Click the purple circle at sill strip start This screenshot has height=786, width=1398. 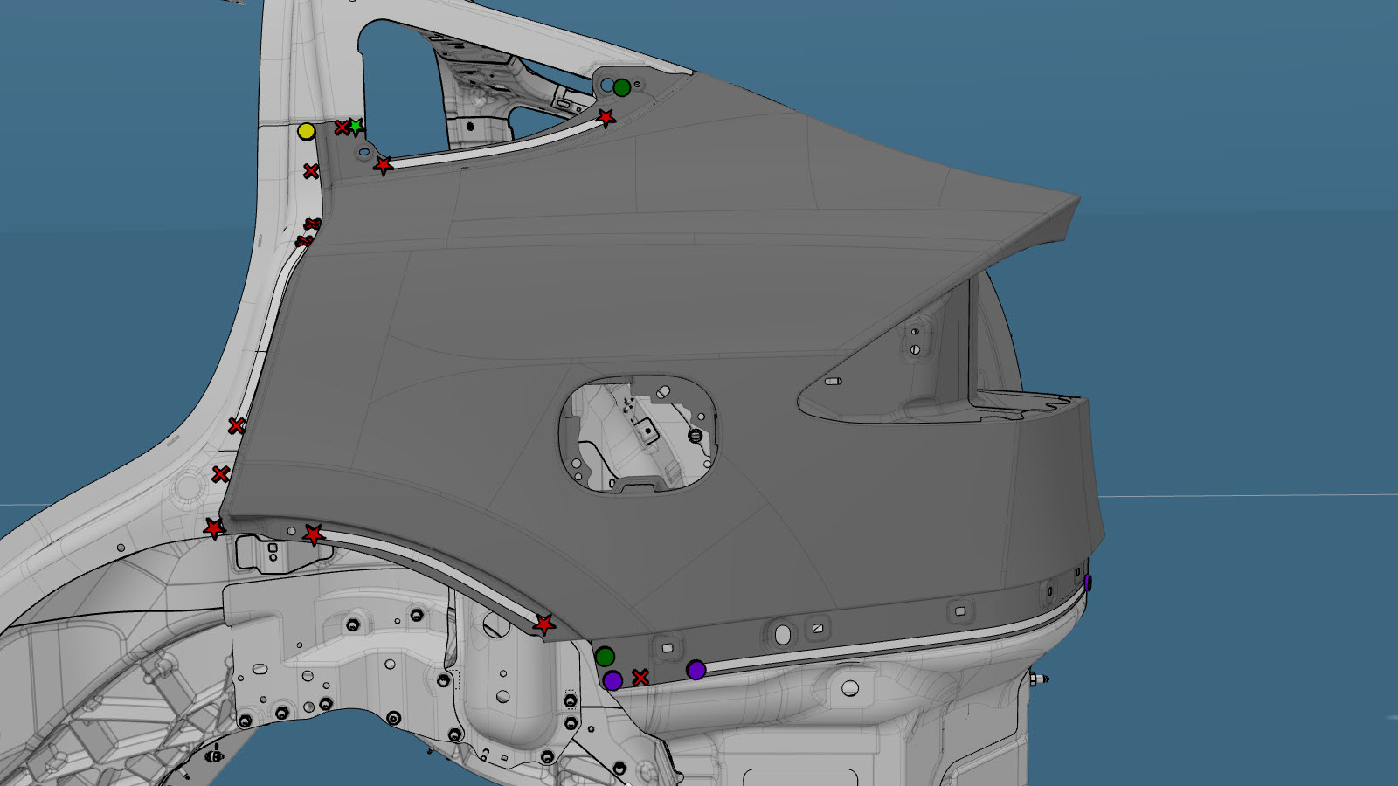pos(696,670)
